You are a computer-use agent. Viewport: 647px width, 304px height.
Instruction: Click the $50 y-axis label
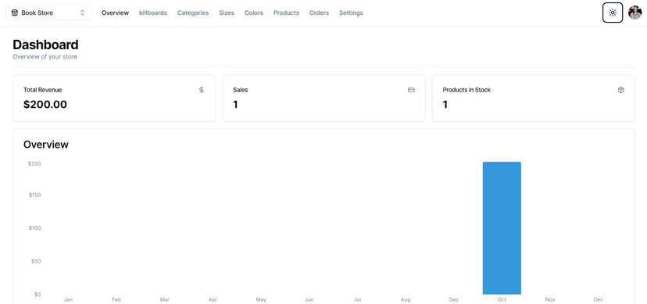(x=36, y=261)
